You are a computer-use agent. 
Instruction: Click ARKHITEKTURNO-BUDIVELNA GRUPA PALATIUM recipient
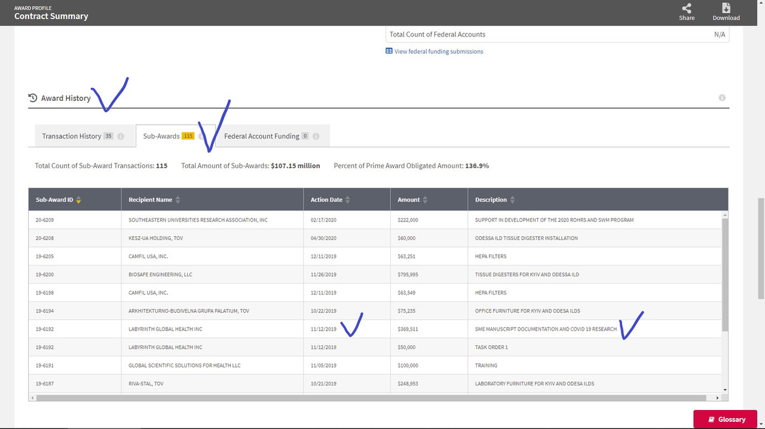[x=189, y=311]
